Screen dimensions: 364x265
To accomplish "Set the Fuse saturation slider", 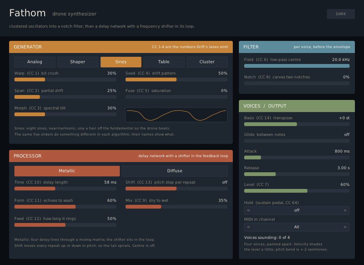I will point(176,97).
